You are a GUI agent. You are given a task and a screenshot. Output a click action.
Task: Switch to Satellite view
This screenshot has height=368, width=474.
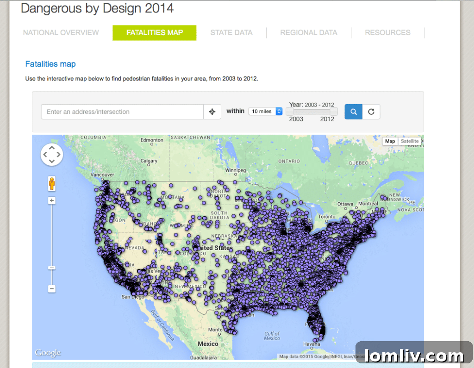[409, 141]
